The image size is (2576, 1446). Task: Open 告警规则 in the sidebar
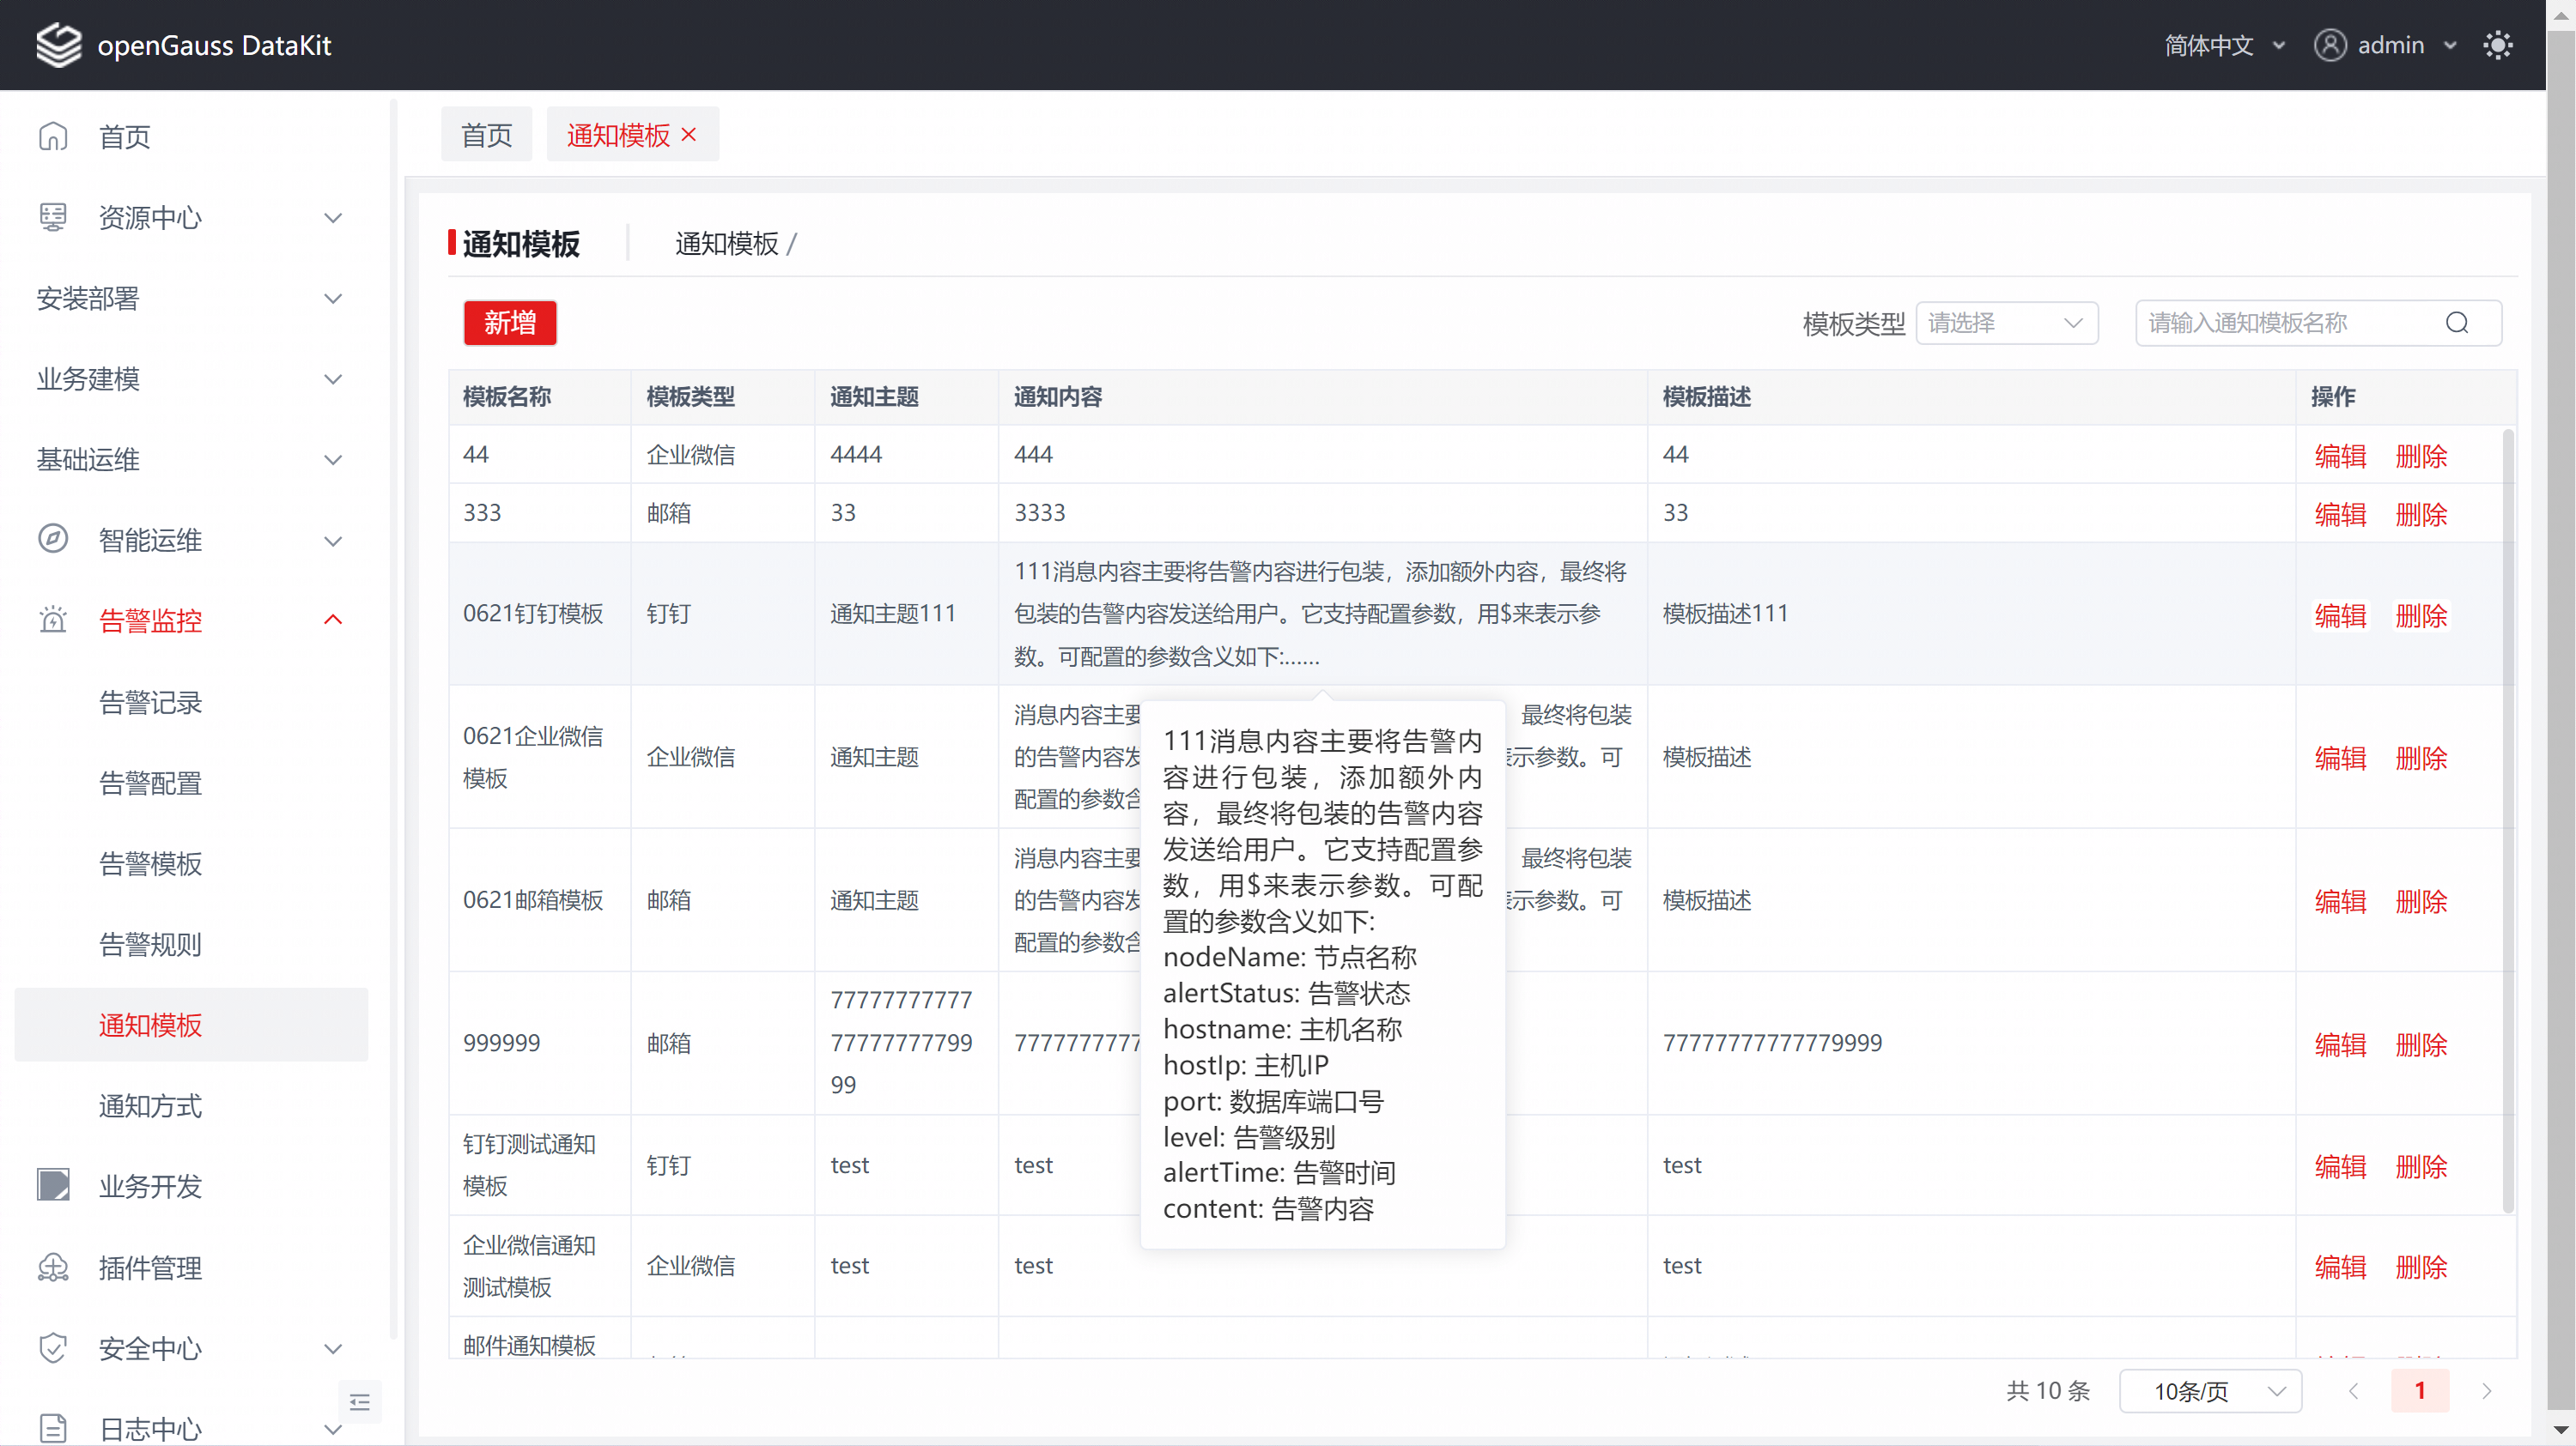(150, 944)
